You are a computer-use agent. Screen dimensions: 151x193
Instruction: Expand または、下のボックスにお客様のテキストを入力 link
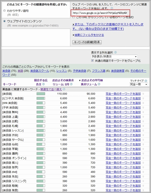tap(108, 27)
